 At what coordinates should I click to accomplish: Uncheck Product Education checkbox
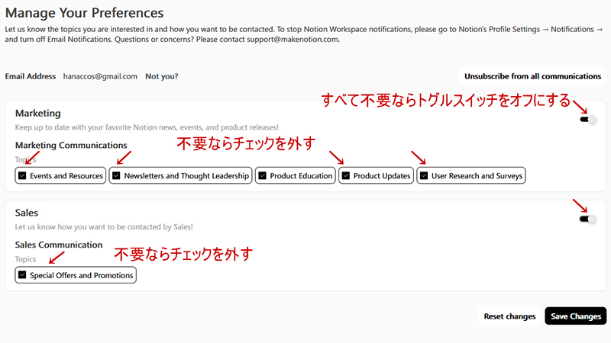click(x=262, y=175)
